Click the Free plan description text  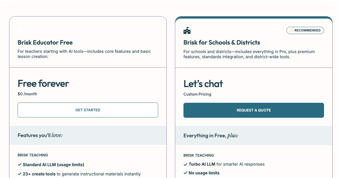pyautogui.click(x=84, y=54)
